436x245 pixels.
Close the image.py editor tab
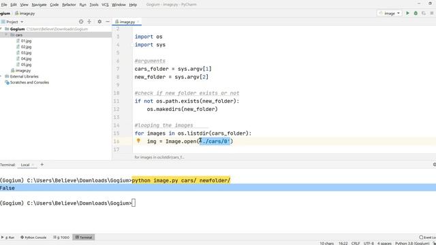click(x=138, y=22)
